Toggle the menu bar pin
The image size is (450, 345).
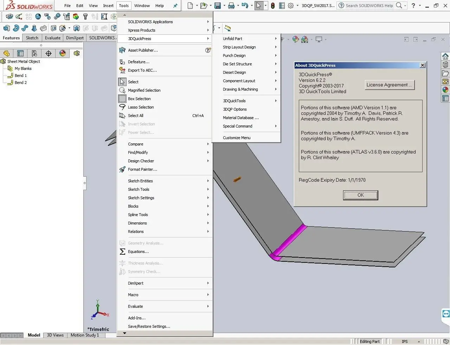(x=175, y=6)
